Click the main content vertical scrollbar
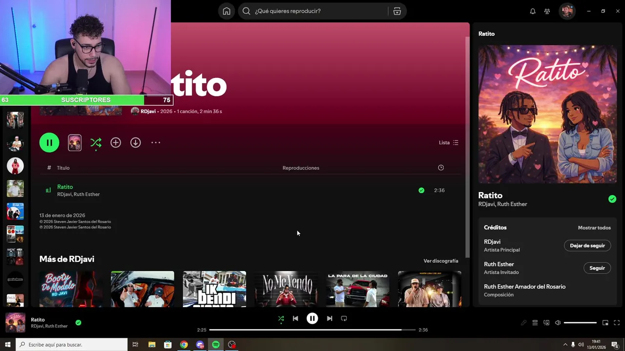The height and width of the screenshot is (351, 625). [x=467, y=146]
